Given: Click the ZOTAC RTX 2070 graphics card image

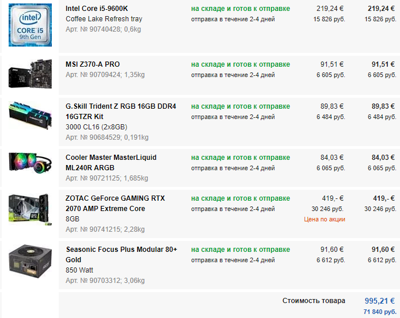Looking at the screenshot, I should (x=30, y=212).
